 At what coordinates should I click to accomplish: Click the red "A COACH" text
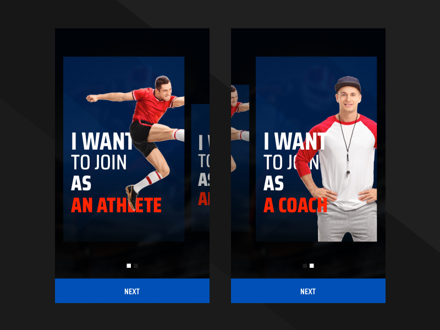(295, 205)
